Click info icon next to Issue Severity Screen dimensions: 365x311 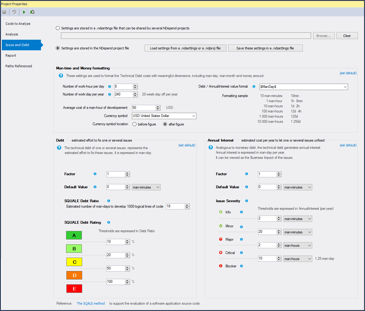246,201
